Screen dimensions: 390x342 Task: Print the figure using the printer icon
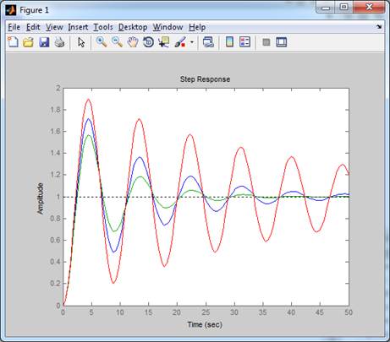pyautogui.click(x=59, y=42)
